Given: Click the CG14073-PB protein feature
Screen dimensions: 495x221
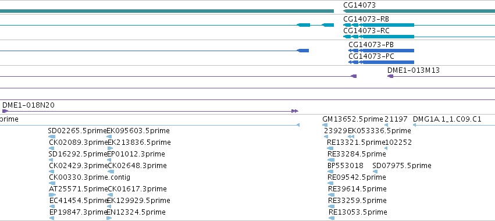Looking at the screenshot, I should point(382,51).
